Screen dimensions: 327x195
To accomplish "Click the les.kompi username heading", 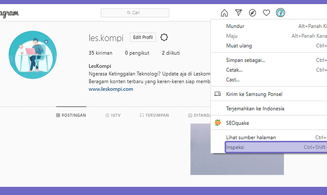I will pyautogui.click(x=106, y=38).
